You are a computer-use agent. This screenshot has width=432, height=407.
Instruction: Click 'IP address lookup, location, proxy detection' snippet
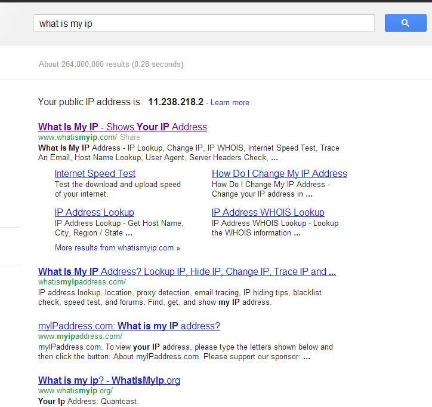[x=180, y=297]
